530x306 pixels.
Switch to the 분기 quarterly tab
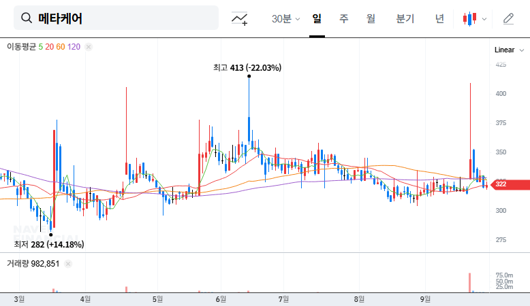coord(405,18)
